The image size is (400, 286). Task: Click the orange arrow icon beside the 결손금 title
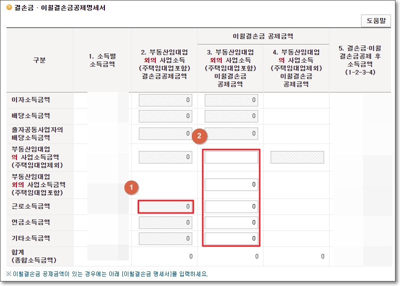pyautogui.click(x=9, y=7)
